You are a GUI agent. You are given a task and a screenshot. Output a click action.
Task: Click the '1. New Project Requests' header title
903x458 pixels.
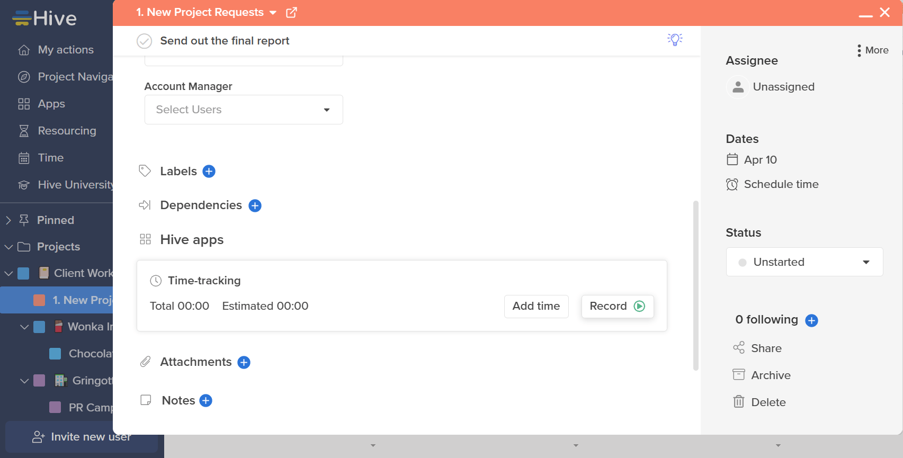click(x=200, y=12)
